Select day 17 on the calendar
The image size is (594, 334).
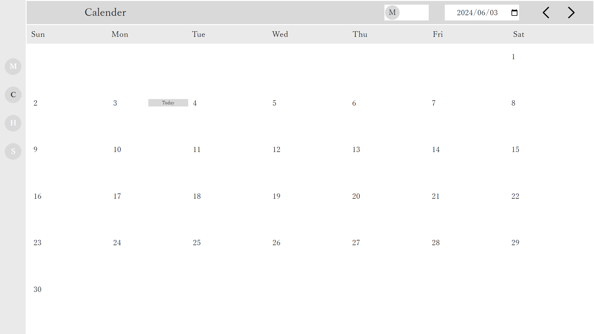[117, 196]
